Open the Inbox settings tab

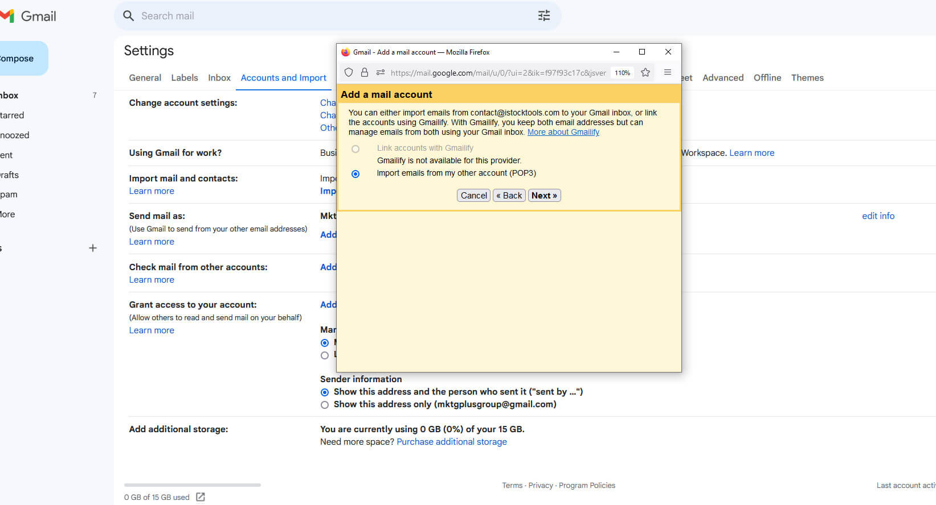click(x=219, y=77)
